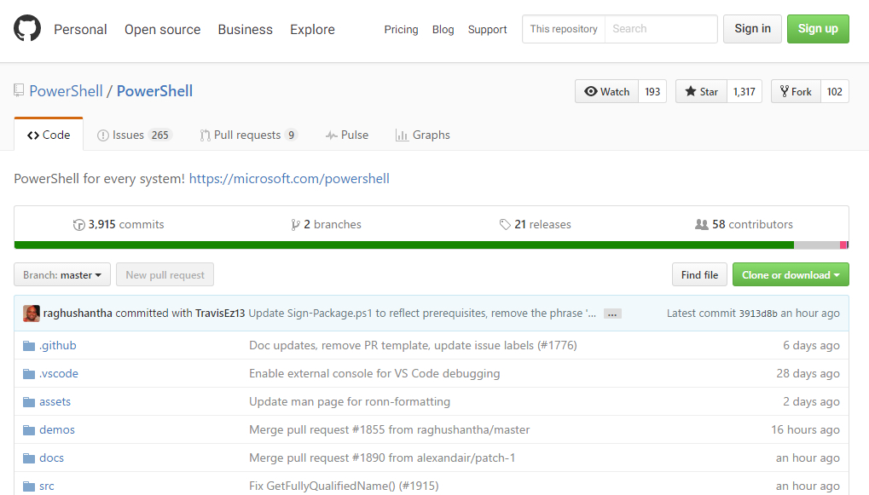This screenshot has height=495, width=869.
Task: Open the Graphs view
Action: [x=423, y=135]
